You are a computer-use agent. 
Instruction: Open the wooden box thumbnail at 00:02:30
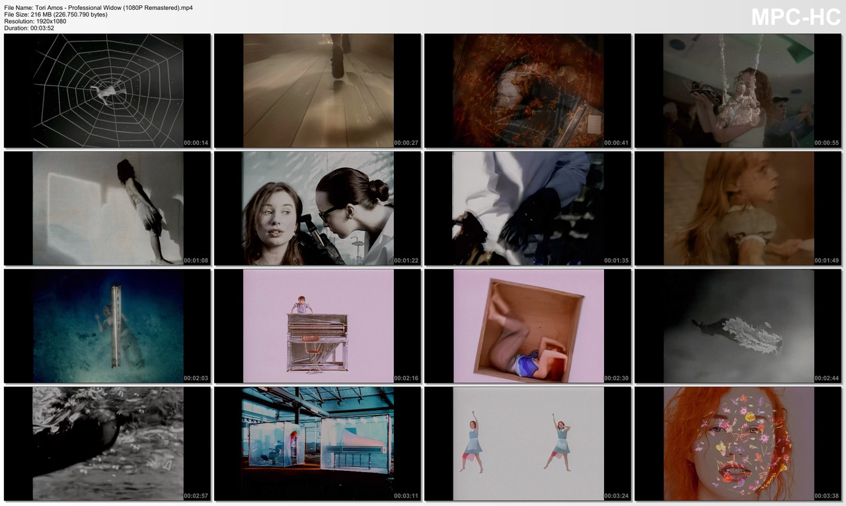coord(527,326)
